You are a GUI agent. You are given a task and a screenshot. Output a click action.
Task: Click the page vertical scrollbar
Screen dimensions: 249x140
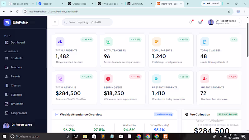[247, 40]
